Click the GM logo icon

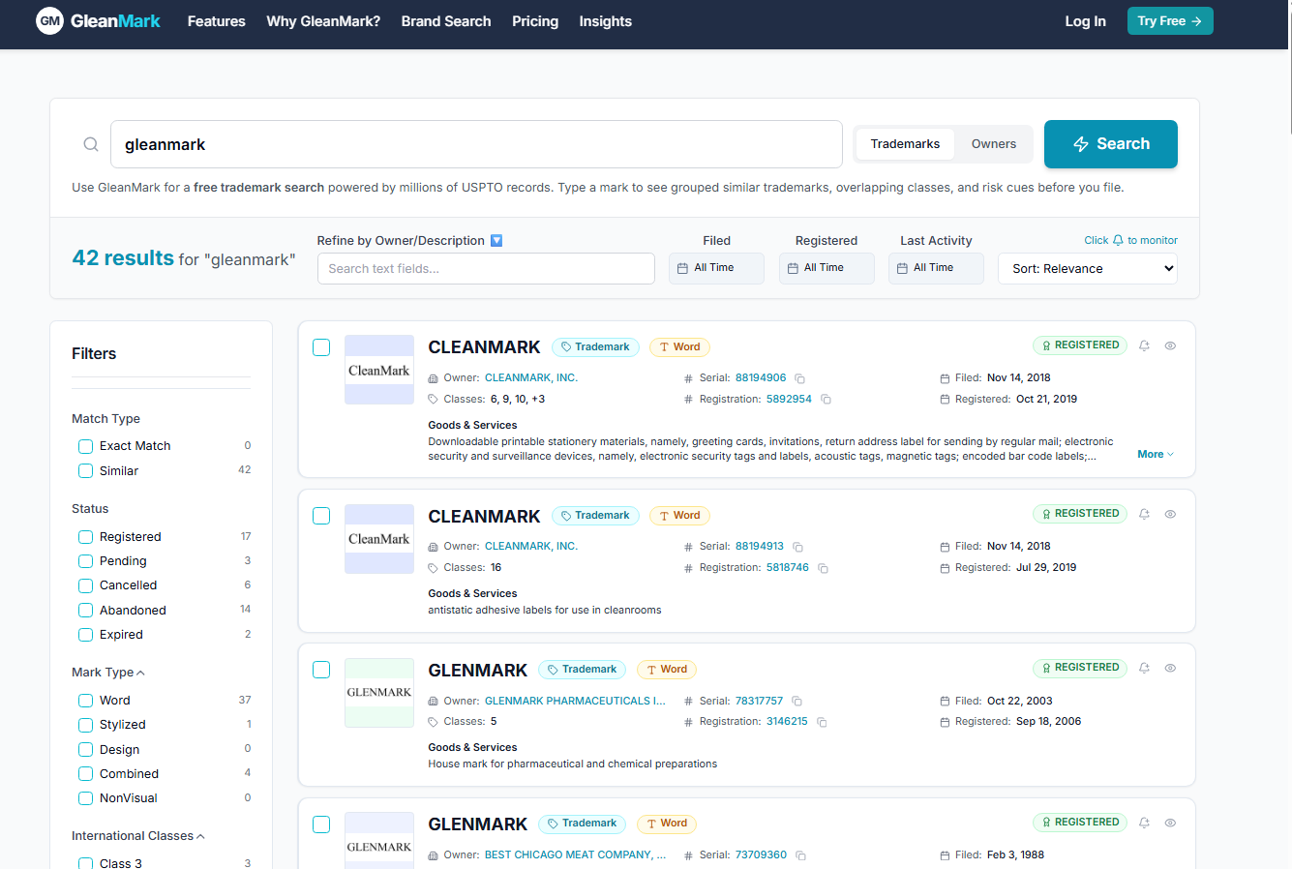pyautogui.click(x=49, y=20)
